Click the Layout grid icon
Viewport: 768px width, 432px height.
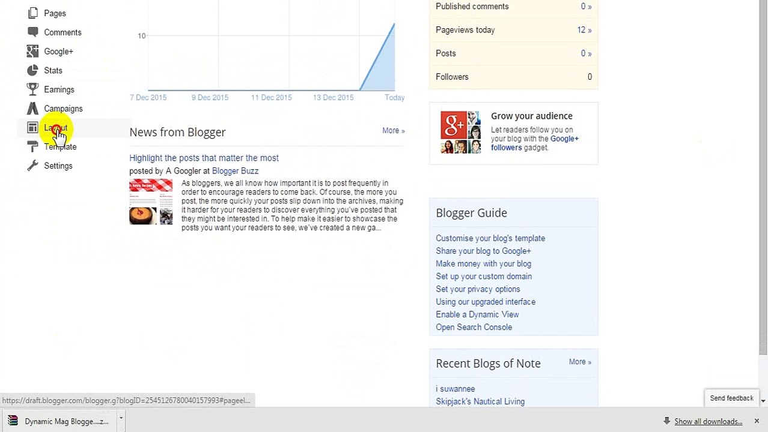point(32,128)
